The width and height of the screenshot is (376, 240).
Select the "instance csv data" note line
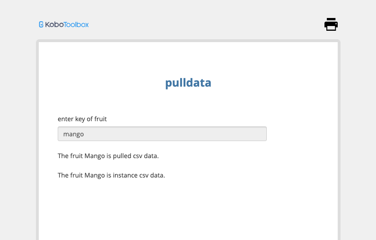111,175
